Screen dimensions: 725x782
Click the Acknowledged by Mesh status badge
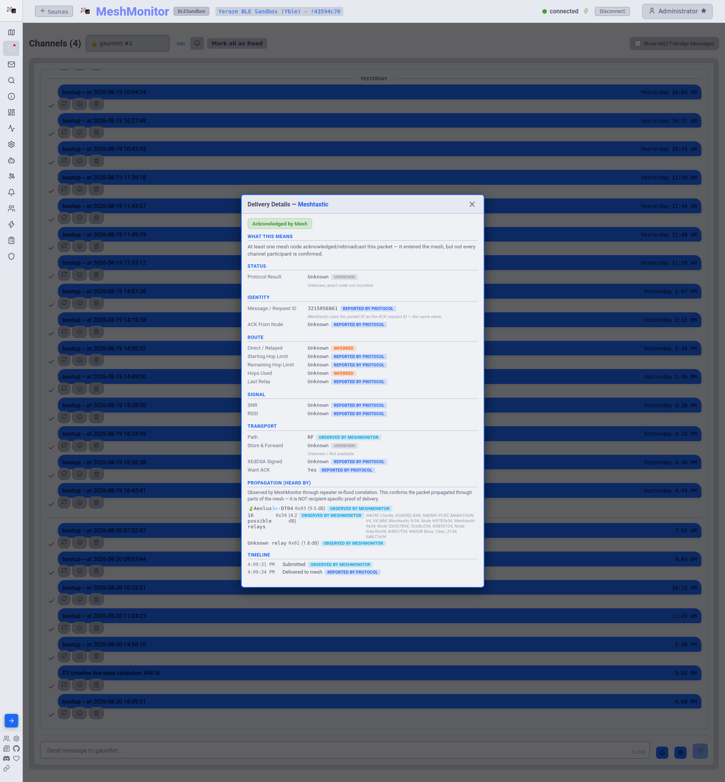(280, 224)
